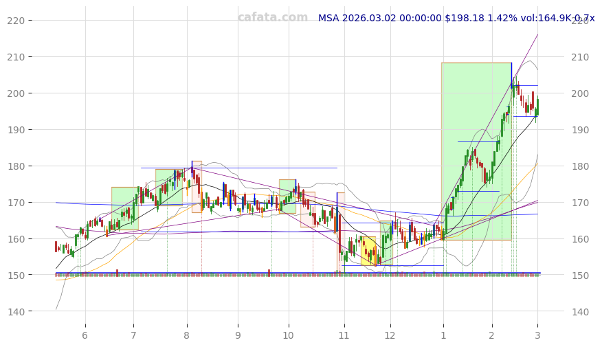
Task: Click the 140 label on left axis
Action: pos(35,312)
